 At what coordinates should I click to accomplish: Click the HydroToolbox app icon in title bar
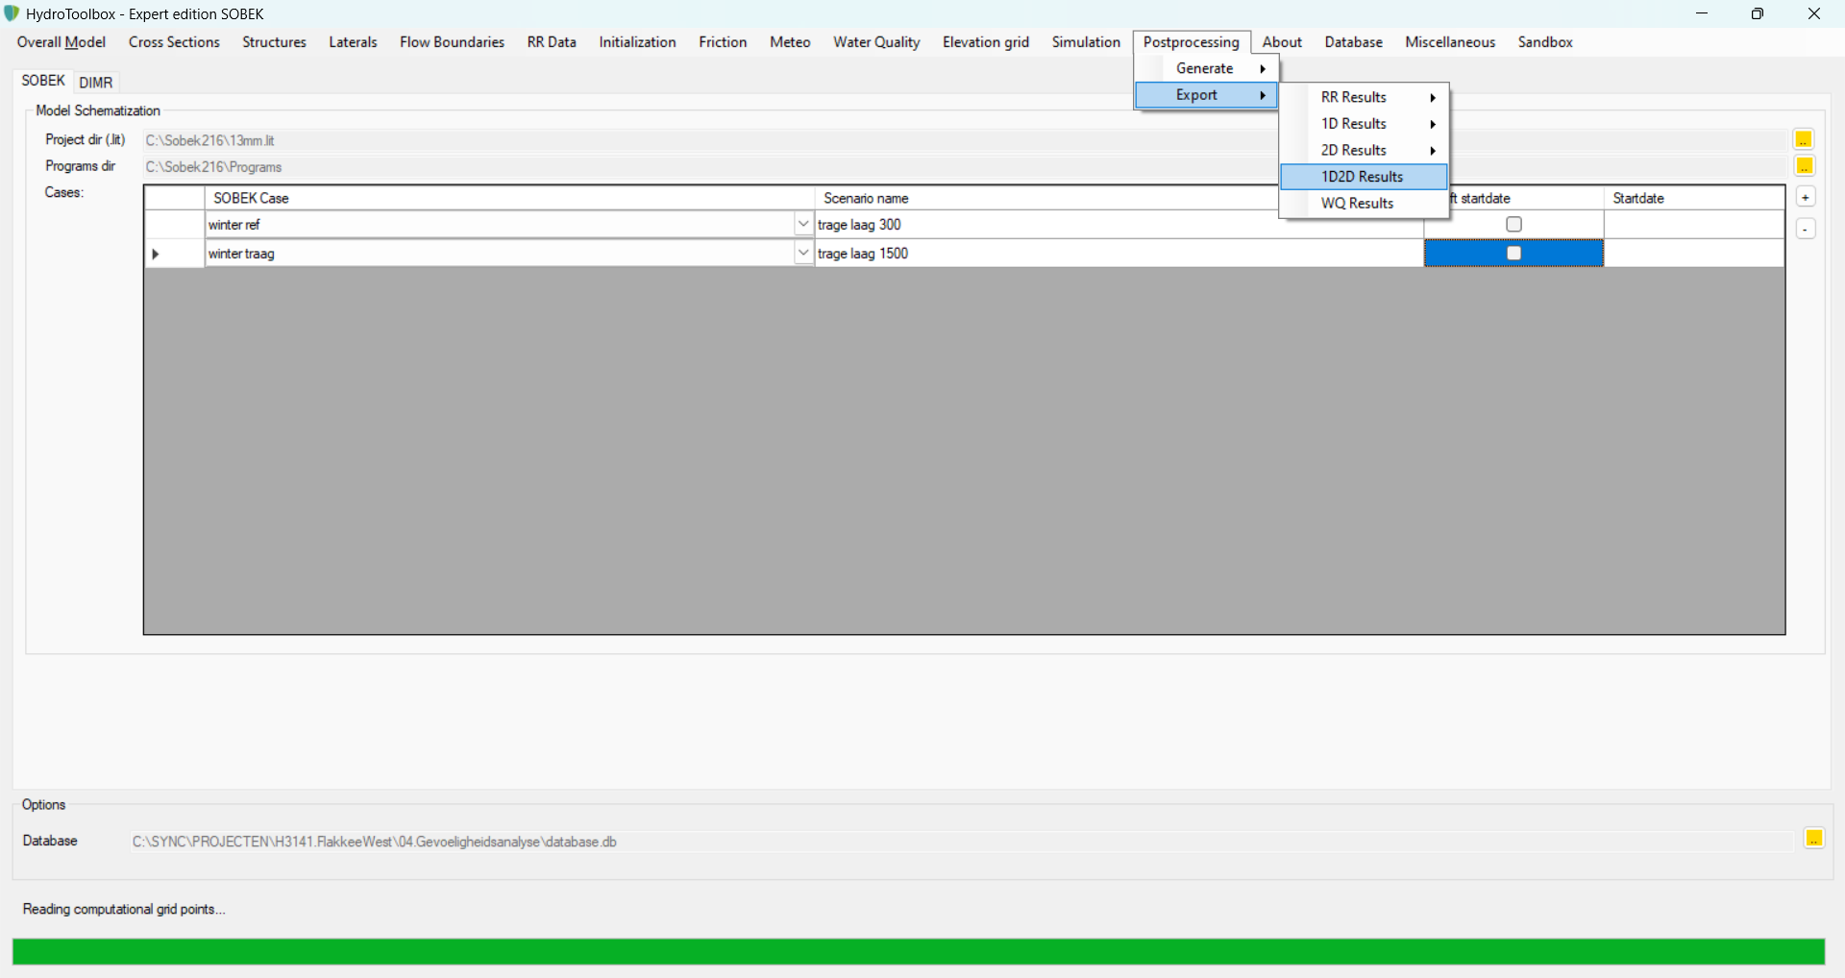tap(12, 13)
